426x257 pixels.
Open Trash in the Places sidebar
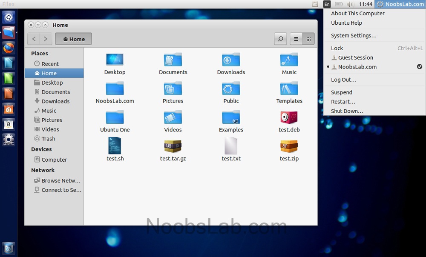point(48,139)
